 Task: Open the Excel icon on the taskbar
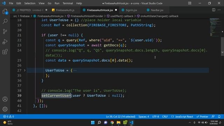tap(125, 122)
